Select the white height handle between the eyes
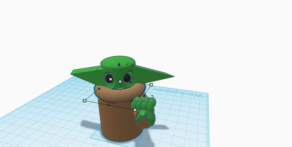The image size is (292, 147). pos(120,81)
